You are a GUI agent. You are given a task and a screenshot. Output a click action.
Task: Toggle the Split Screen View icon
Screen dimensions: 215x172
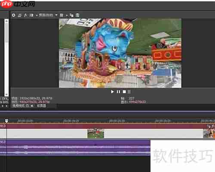point(31,15)
